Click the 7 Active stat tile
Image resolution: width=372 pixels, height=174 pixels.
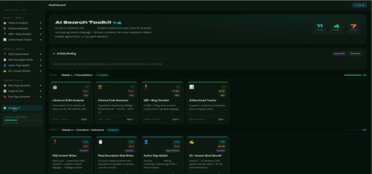(353, 28)
